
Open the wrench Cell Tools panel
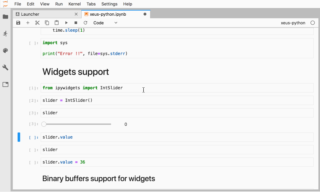pos(5,68)
